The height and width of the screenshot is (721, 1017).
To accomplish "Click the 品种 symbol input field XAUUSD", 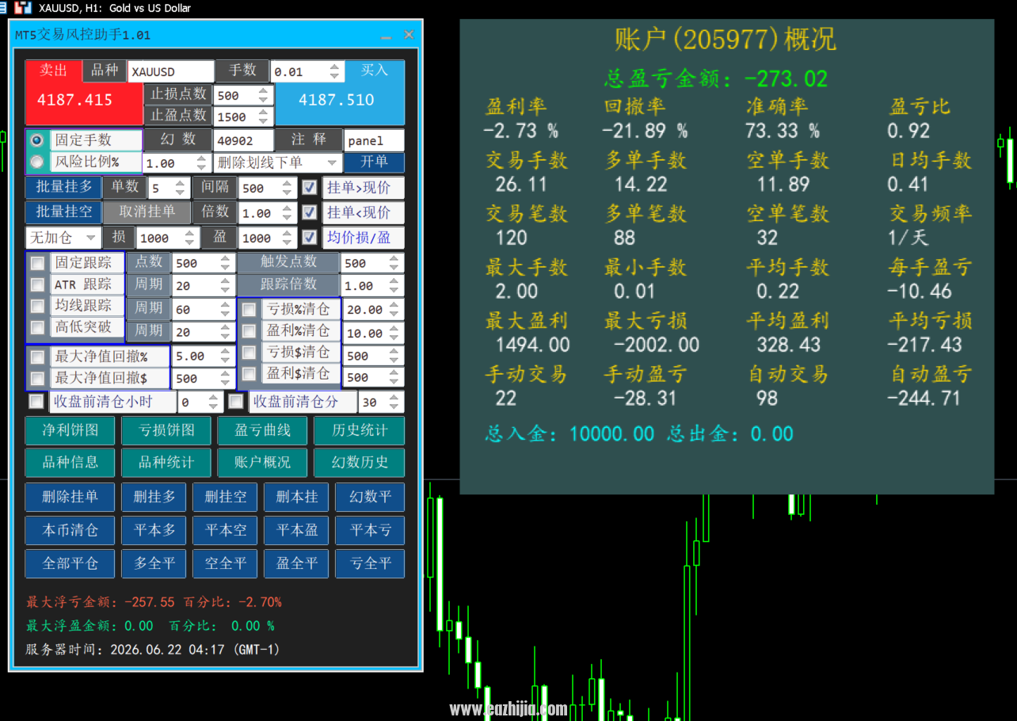I will click(x=170, y=71).
